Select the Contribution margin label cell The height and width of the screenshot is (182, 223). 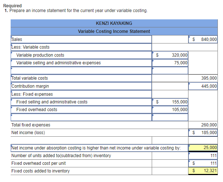(81, 86)
